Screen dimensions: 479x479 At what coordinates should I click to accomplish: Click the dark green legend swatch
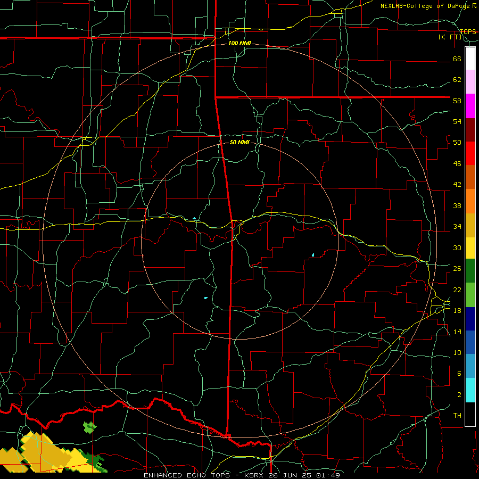click(x=470, y=271)
